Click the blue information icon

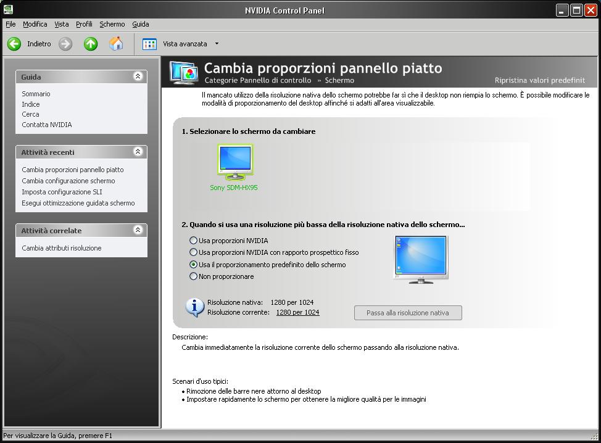[195, 307]
